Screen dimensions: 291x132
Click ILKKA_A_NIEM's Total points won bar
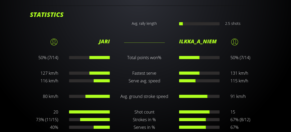(x=199, y=58)
